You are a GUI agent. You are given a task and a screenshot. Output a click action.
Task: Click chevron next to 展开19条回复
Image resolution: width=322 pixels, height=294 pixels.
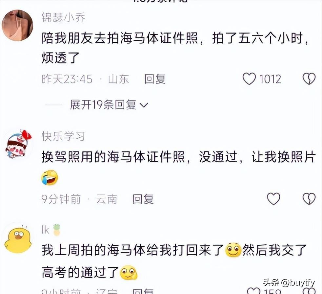pyautogui.click(x=144, y=105)
